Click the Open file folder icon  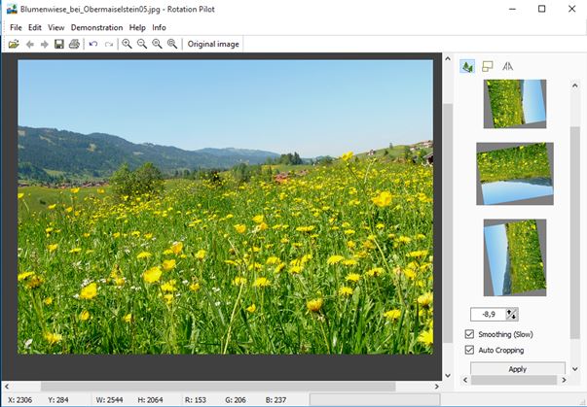click(x=14, y=44)
